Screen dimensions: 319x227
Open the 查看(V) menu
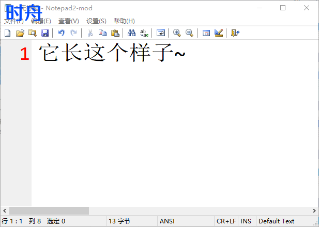point(69,21)
